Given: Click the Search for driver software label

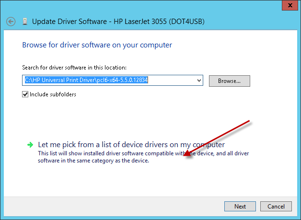Looking at the screenshot, I should pos(74,68).
